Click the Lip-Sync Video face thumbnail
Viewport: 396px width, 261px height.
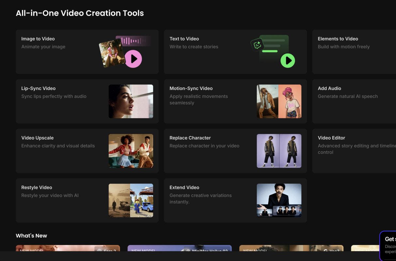point(131,101)
